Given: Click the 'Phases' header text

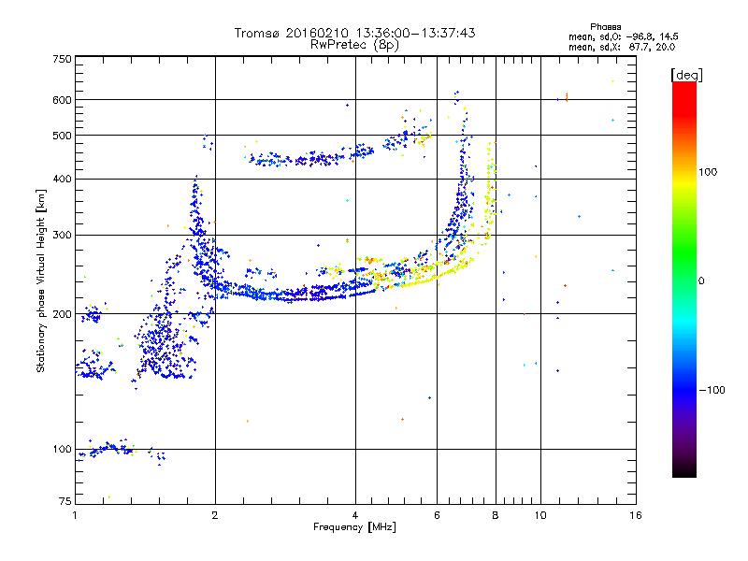Looking at the screenshot, I should pyautogui.click(x=606, y=27).
